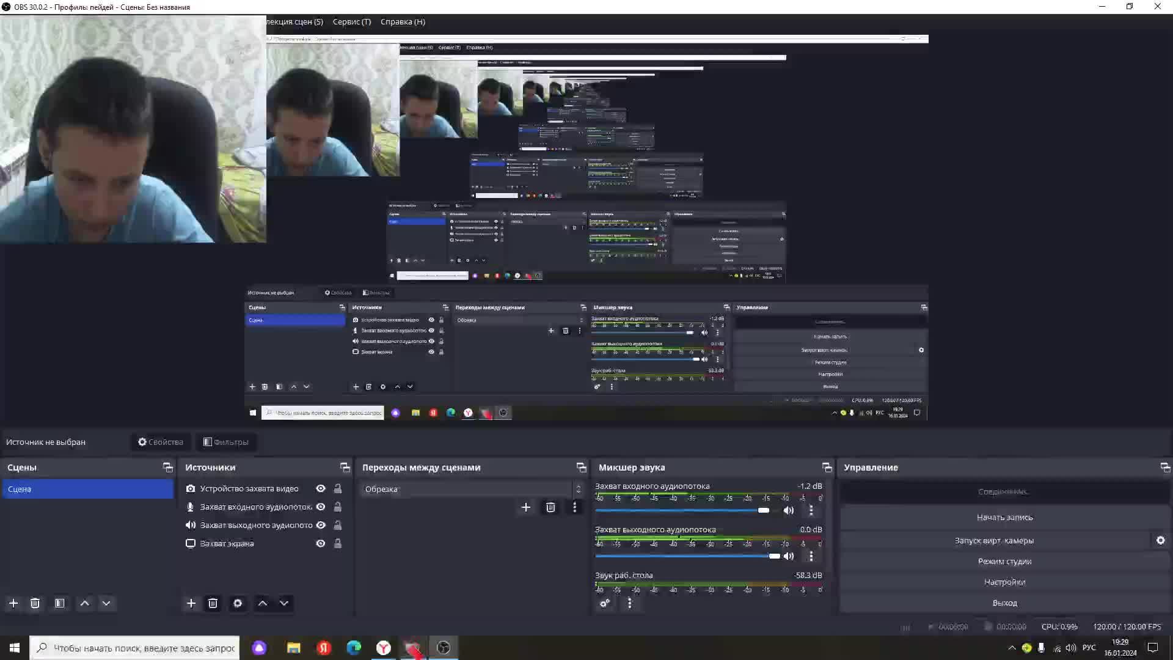Mute the input audio capture speaker icon
The image size is (1173, 660).
click(789, 510)
